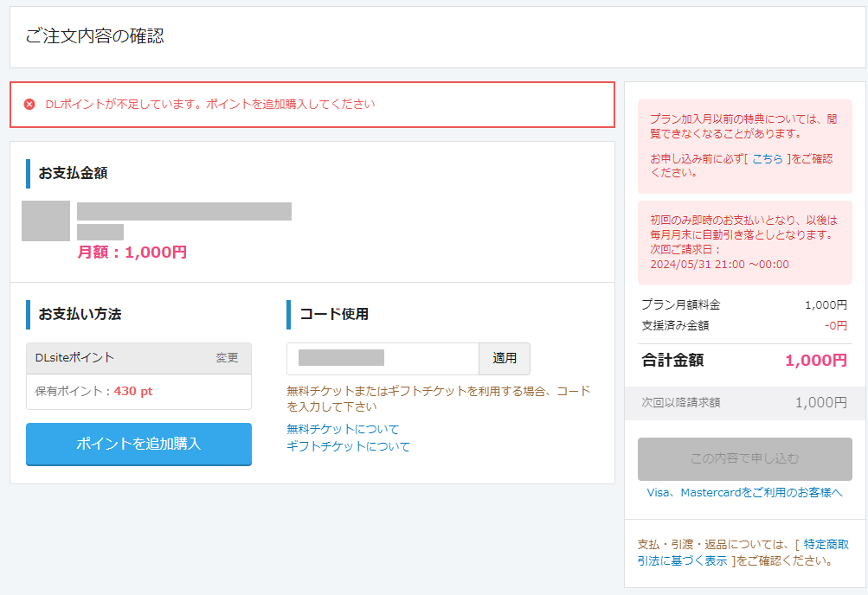Viewport: 868px width, 595px height.
Task: Click the こちら link in pink notice
Action: [768, 159]
